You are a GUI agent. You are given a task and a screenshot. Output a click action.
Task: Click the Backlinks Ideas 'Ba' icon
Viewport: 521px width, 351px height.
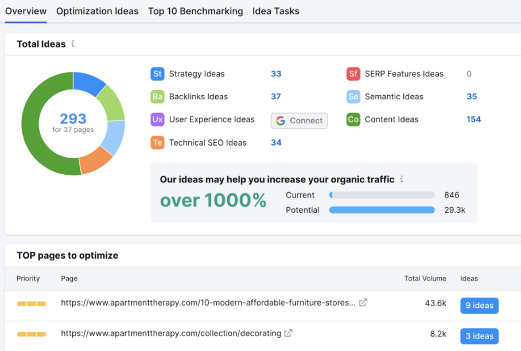click(157, 96)
